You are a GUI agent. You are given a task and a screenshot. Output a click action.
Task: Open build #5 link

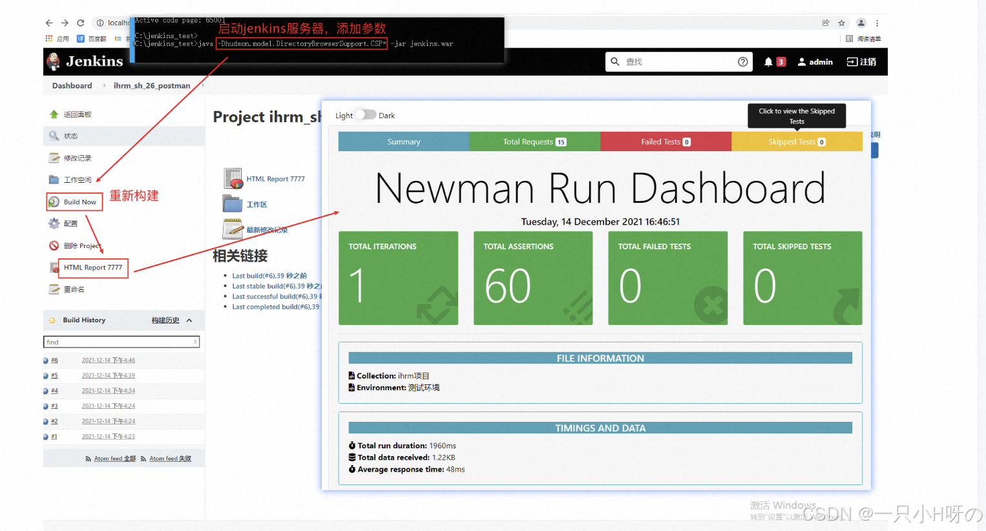(54, 375)
